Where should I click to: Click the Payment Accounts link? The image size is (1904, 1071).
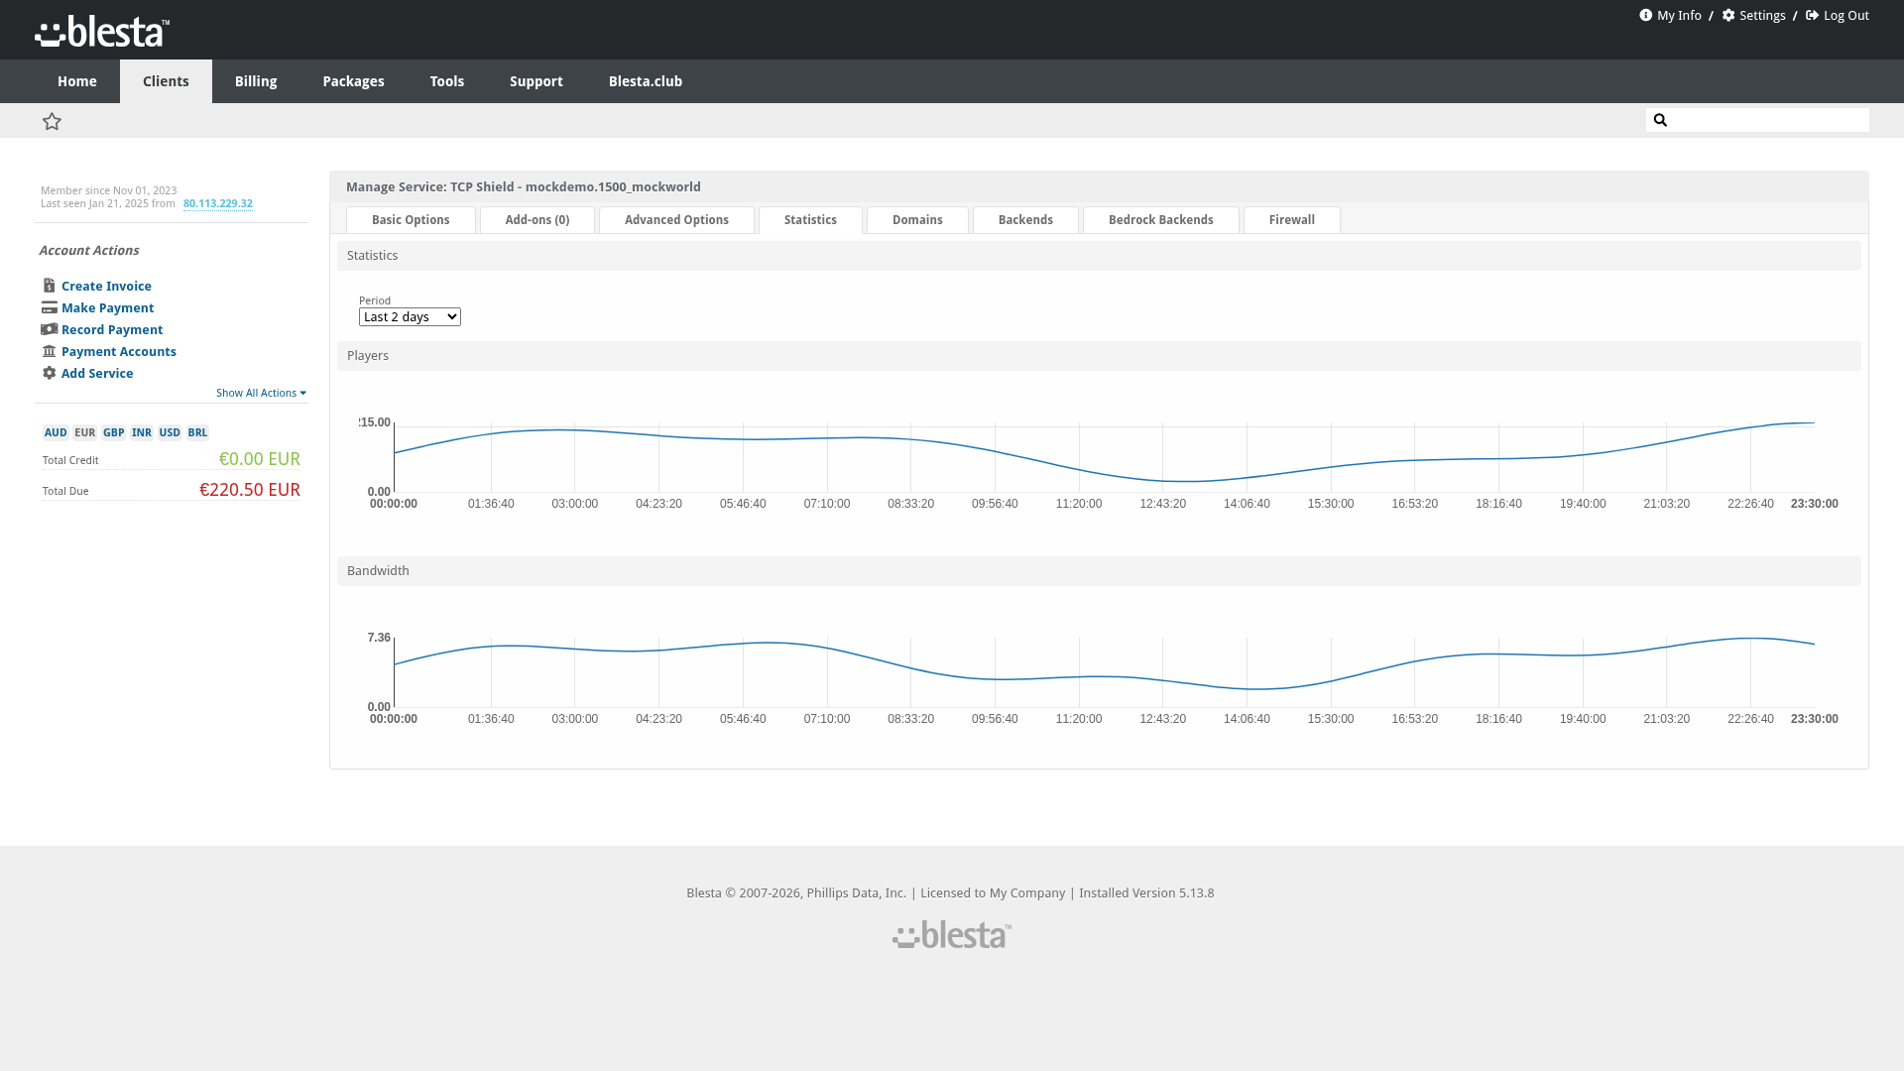click(x=119, y=351)
